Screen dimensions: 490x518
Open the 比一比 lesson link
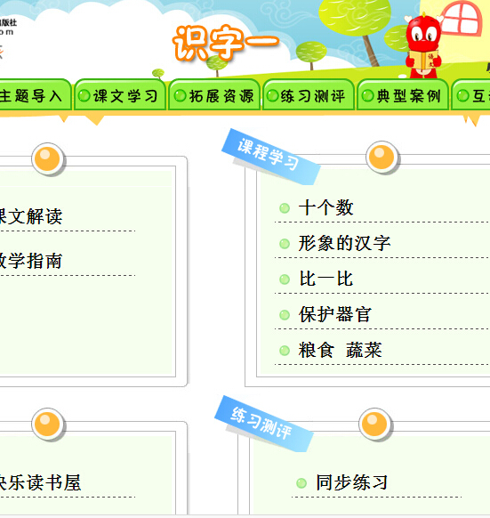[325, 279]
